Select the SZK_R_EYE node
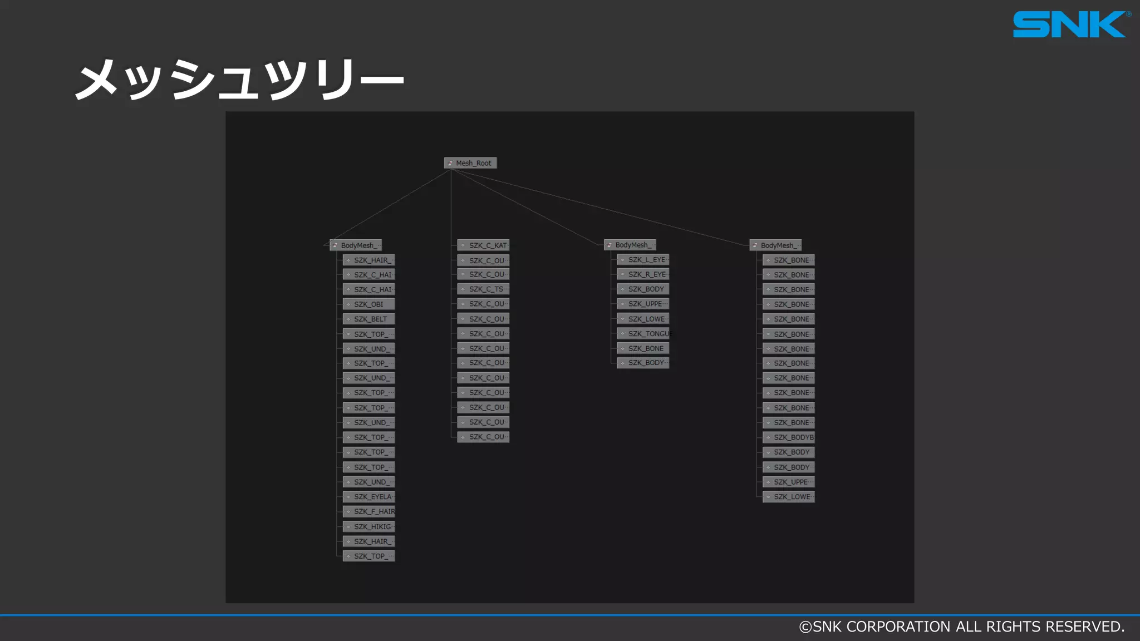Screen dimensions: 1140x641 point(647,274)
